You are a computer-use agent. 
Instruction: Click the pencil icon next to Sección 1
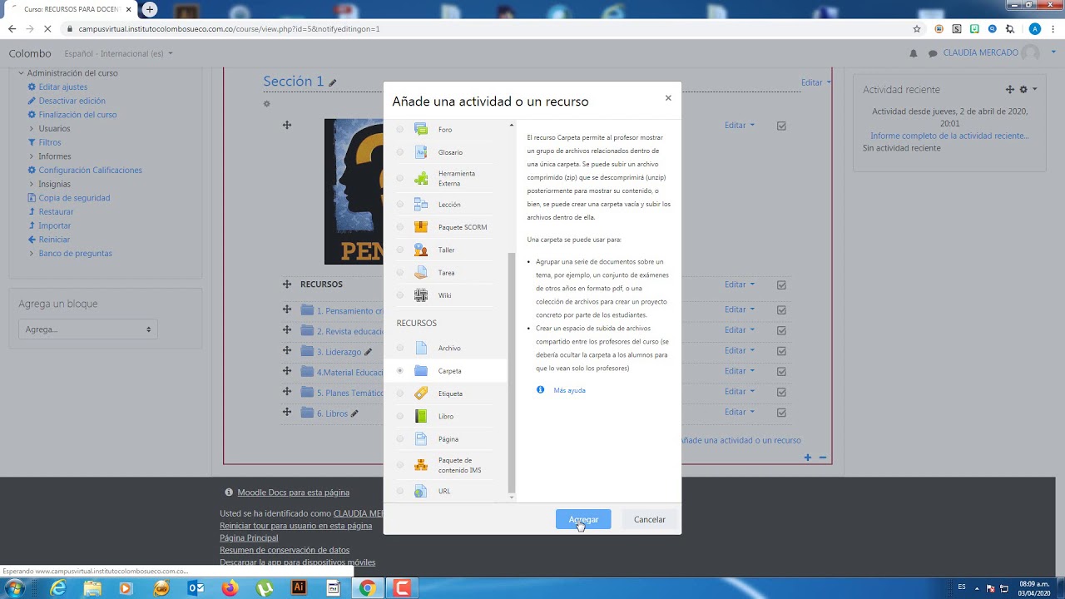coord(333,82)
